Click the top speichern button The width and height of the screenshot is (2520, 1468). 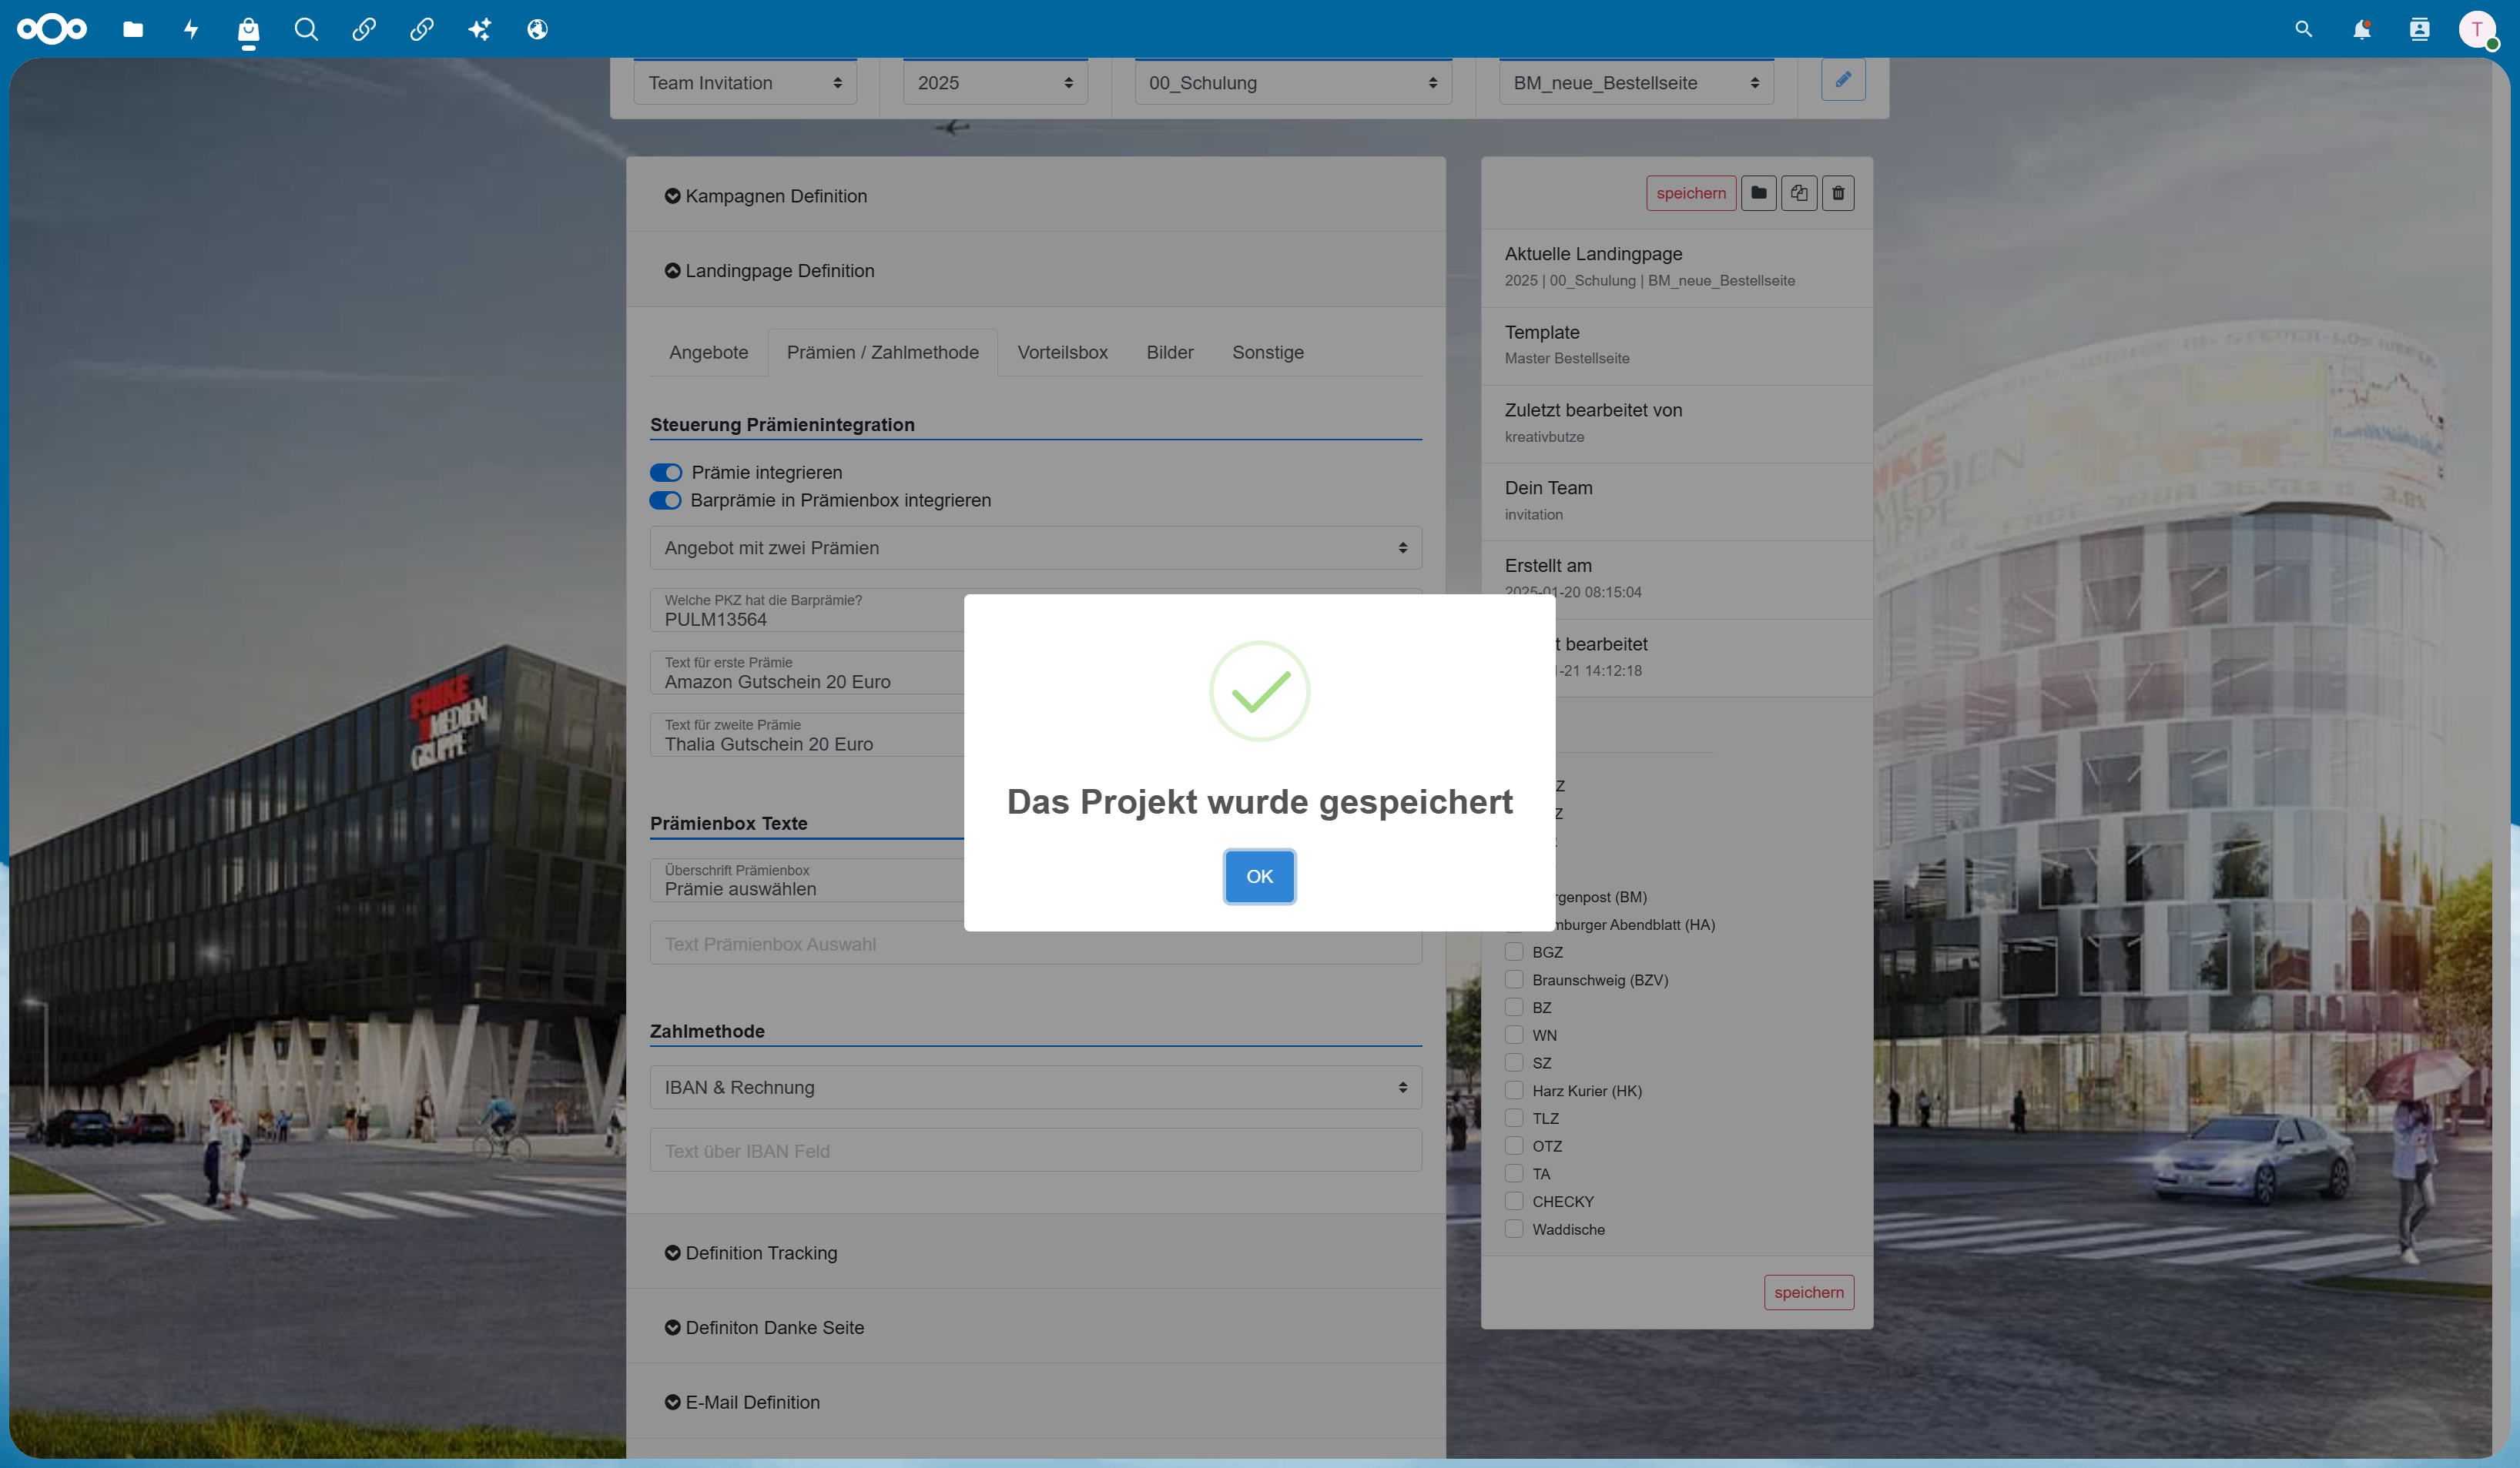[1691, 193]
